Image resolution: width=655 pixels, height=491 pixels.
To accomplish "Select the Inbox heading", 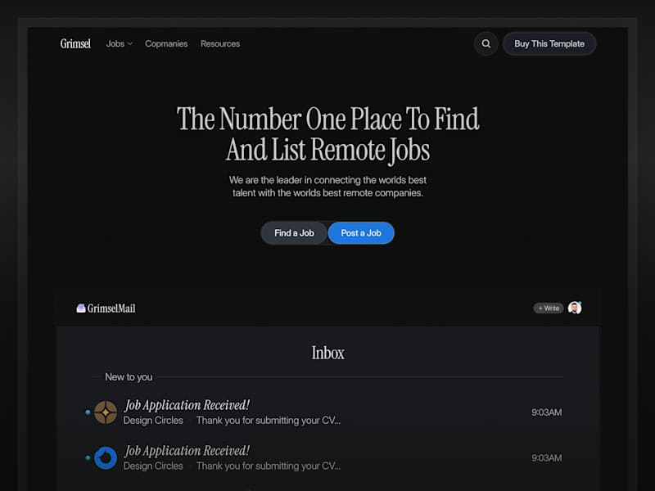I will coord(328,353).
